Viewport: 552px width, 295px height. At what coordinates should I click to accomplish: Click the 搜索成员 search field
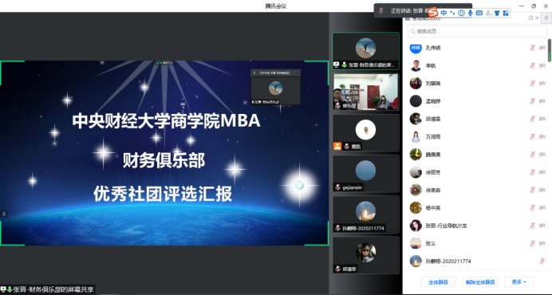tap(477, 31)
